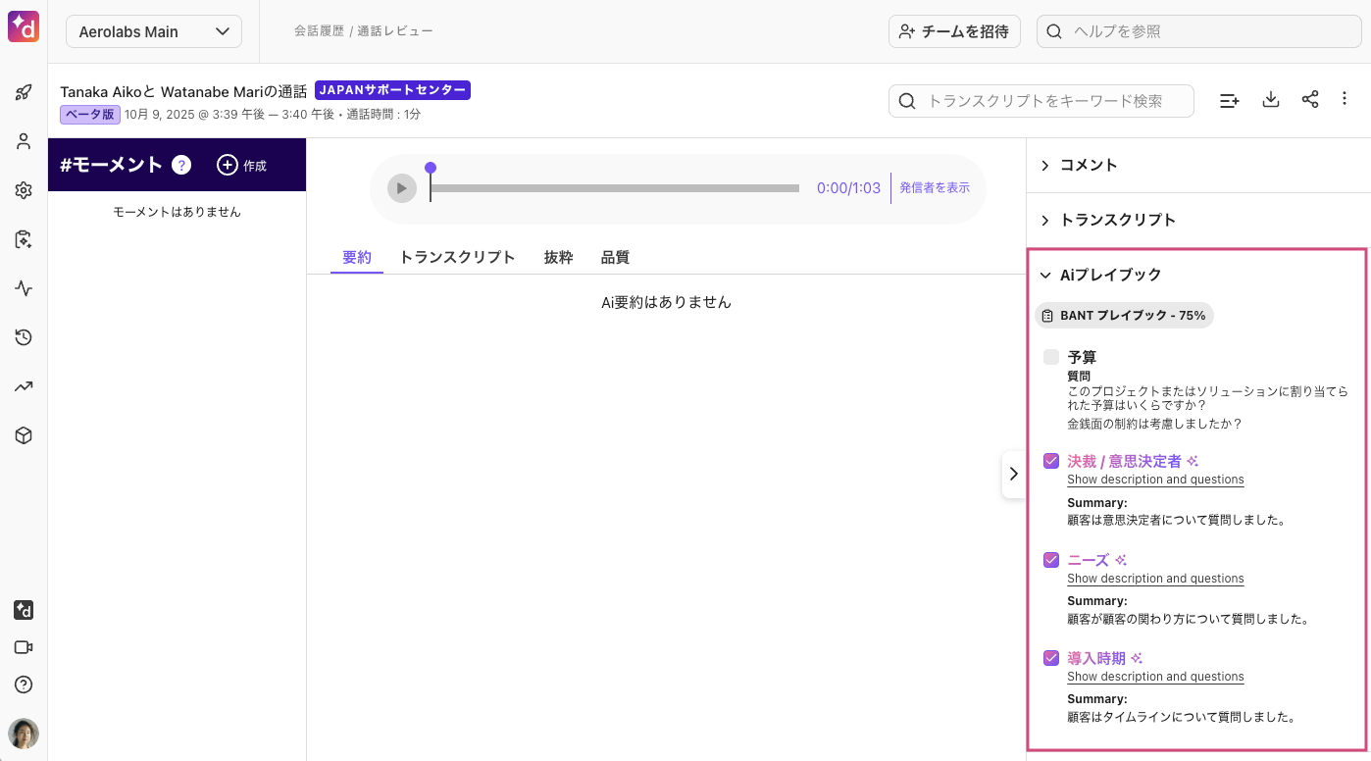This screenshot has width=1371, height=761.
Task: Click the help question mark in sidebar
Action: tap(24, 685)
